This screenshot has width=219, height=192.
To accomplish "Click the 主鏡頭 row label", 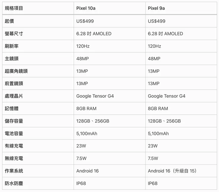I will coord(12,58).
